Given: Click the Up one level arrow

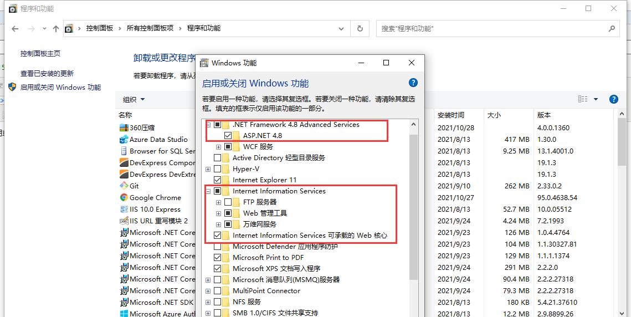Looking at the screenshot, I should [56, 29].
